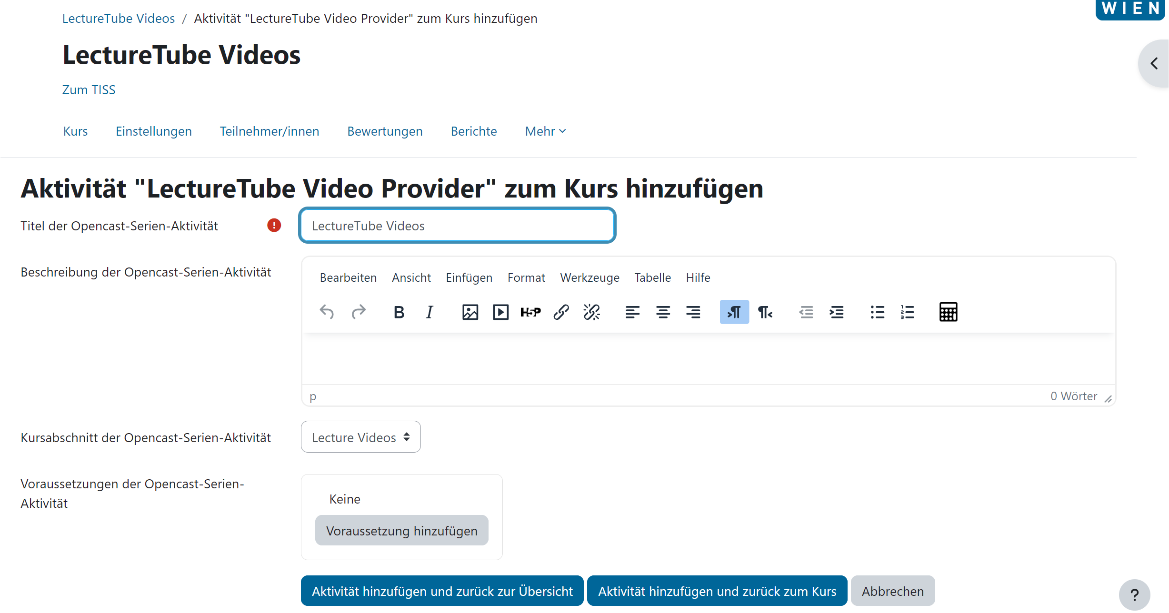Follow the Zum TISS link
This screenshot has height=613, width=1169.
pos(89,89)
